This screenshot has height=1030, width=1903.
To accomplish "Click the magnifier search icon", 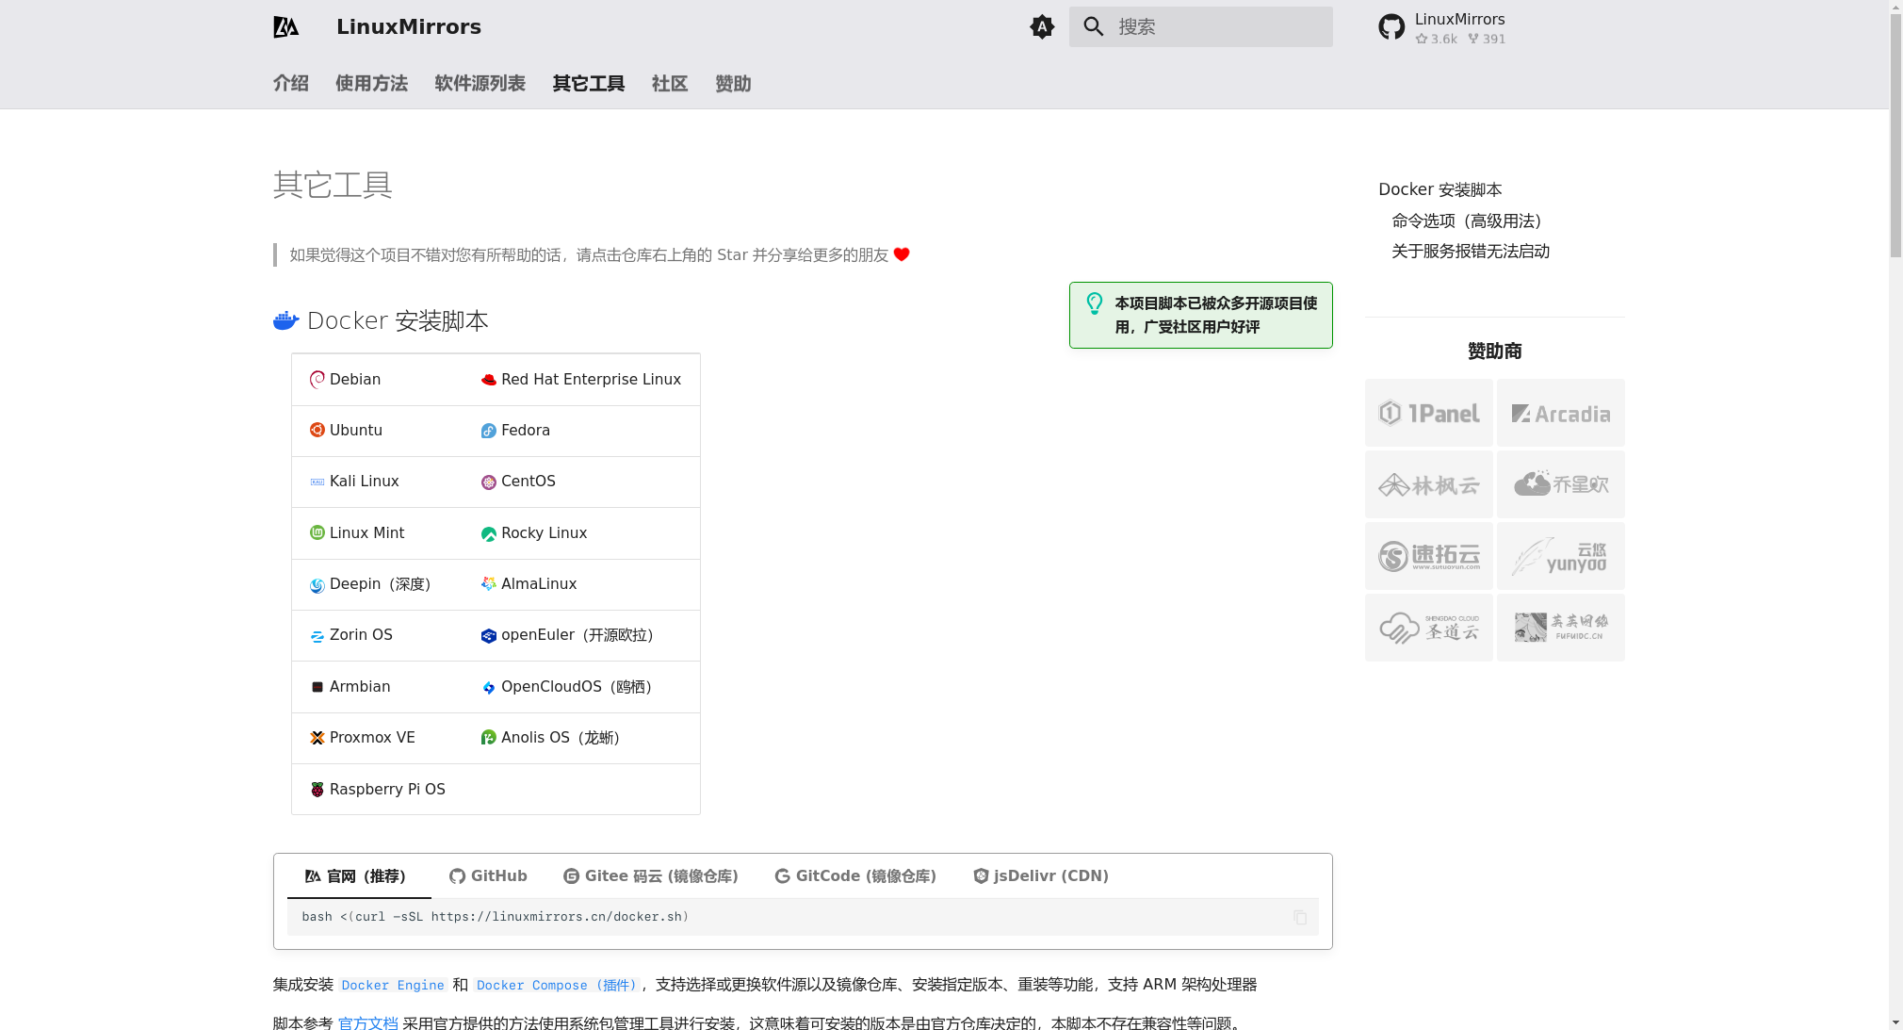I will click(x=1093, y=26).
